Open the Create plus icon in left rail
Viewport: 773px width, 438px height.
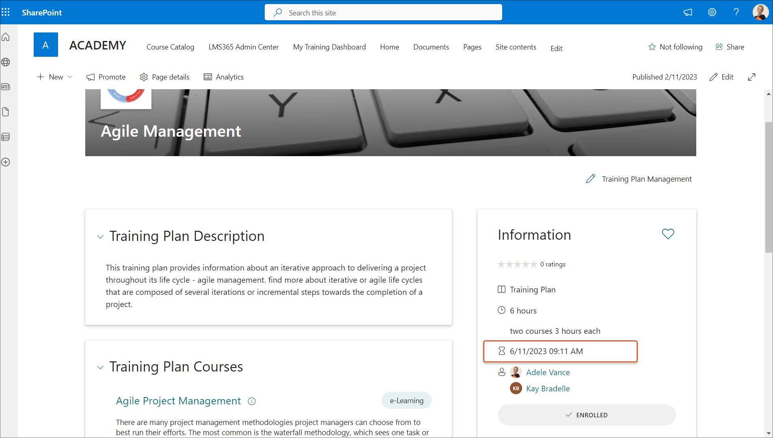tap(6, 162)
